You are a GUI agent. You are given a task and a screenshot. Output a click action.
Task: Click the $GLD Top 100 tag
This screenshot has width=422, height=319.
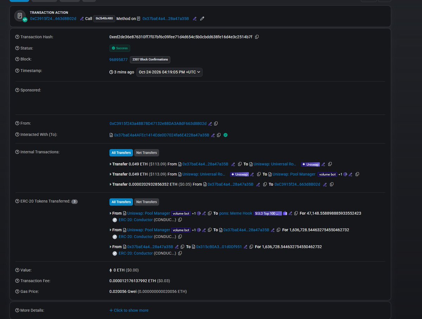[x=268, y=214]
